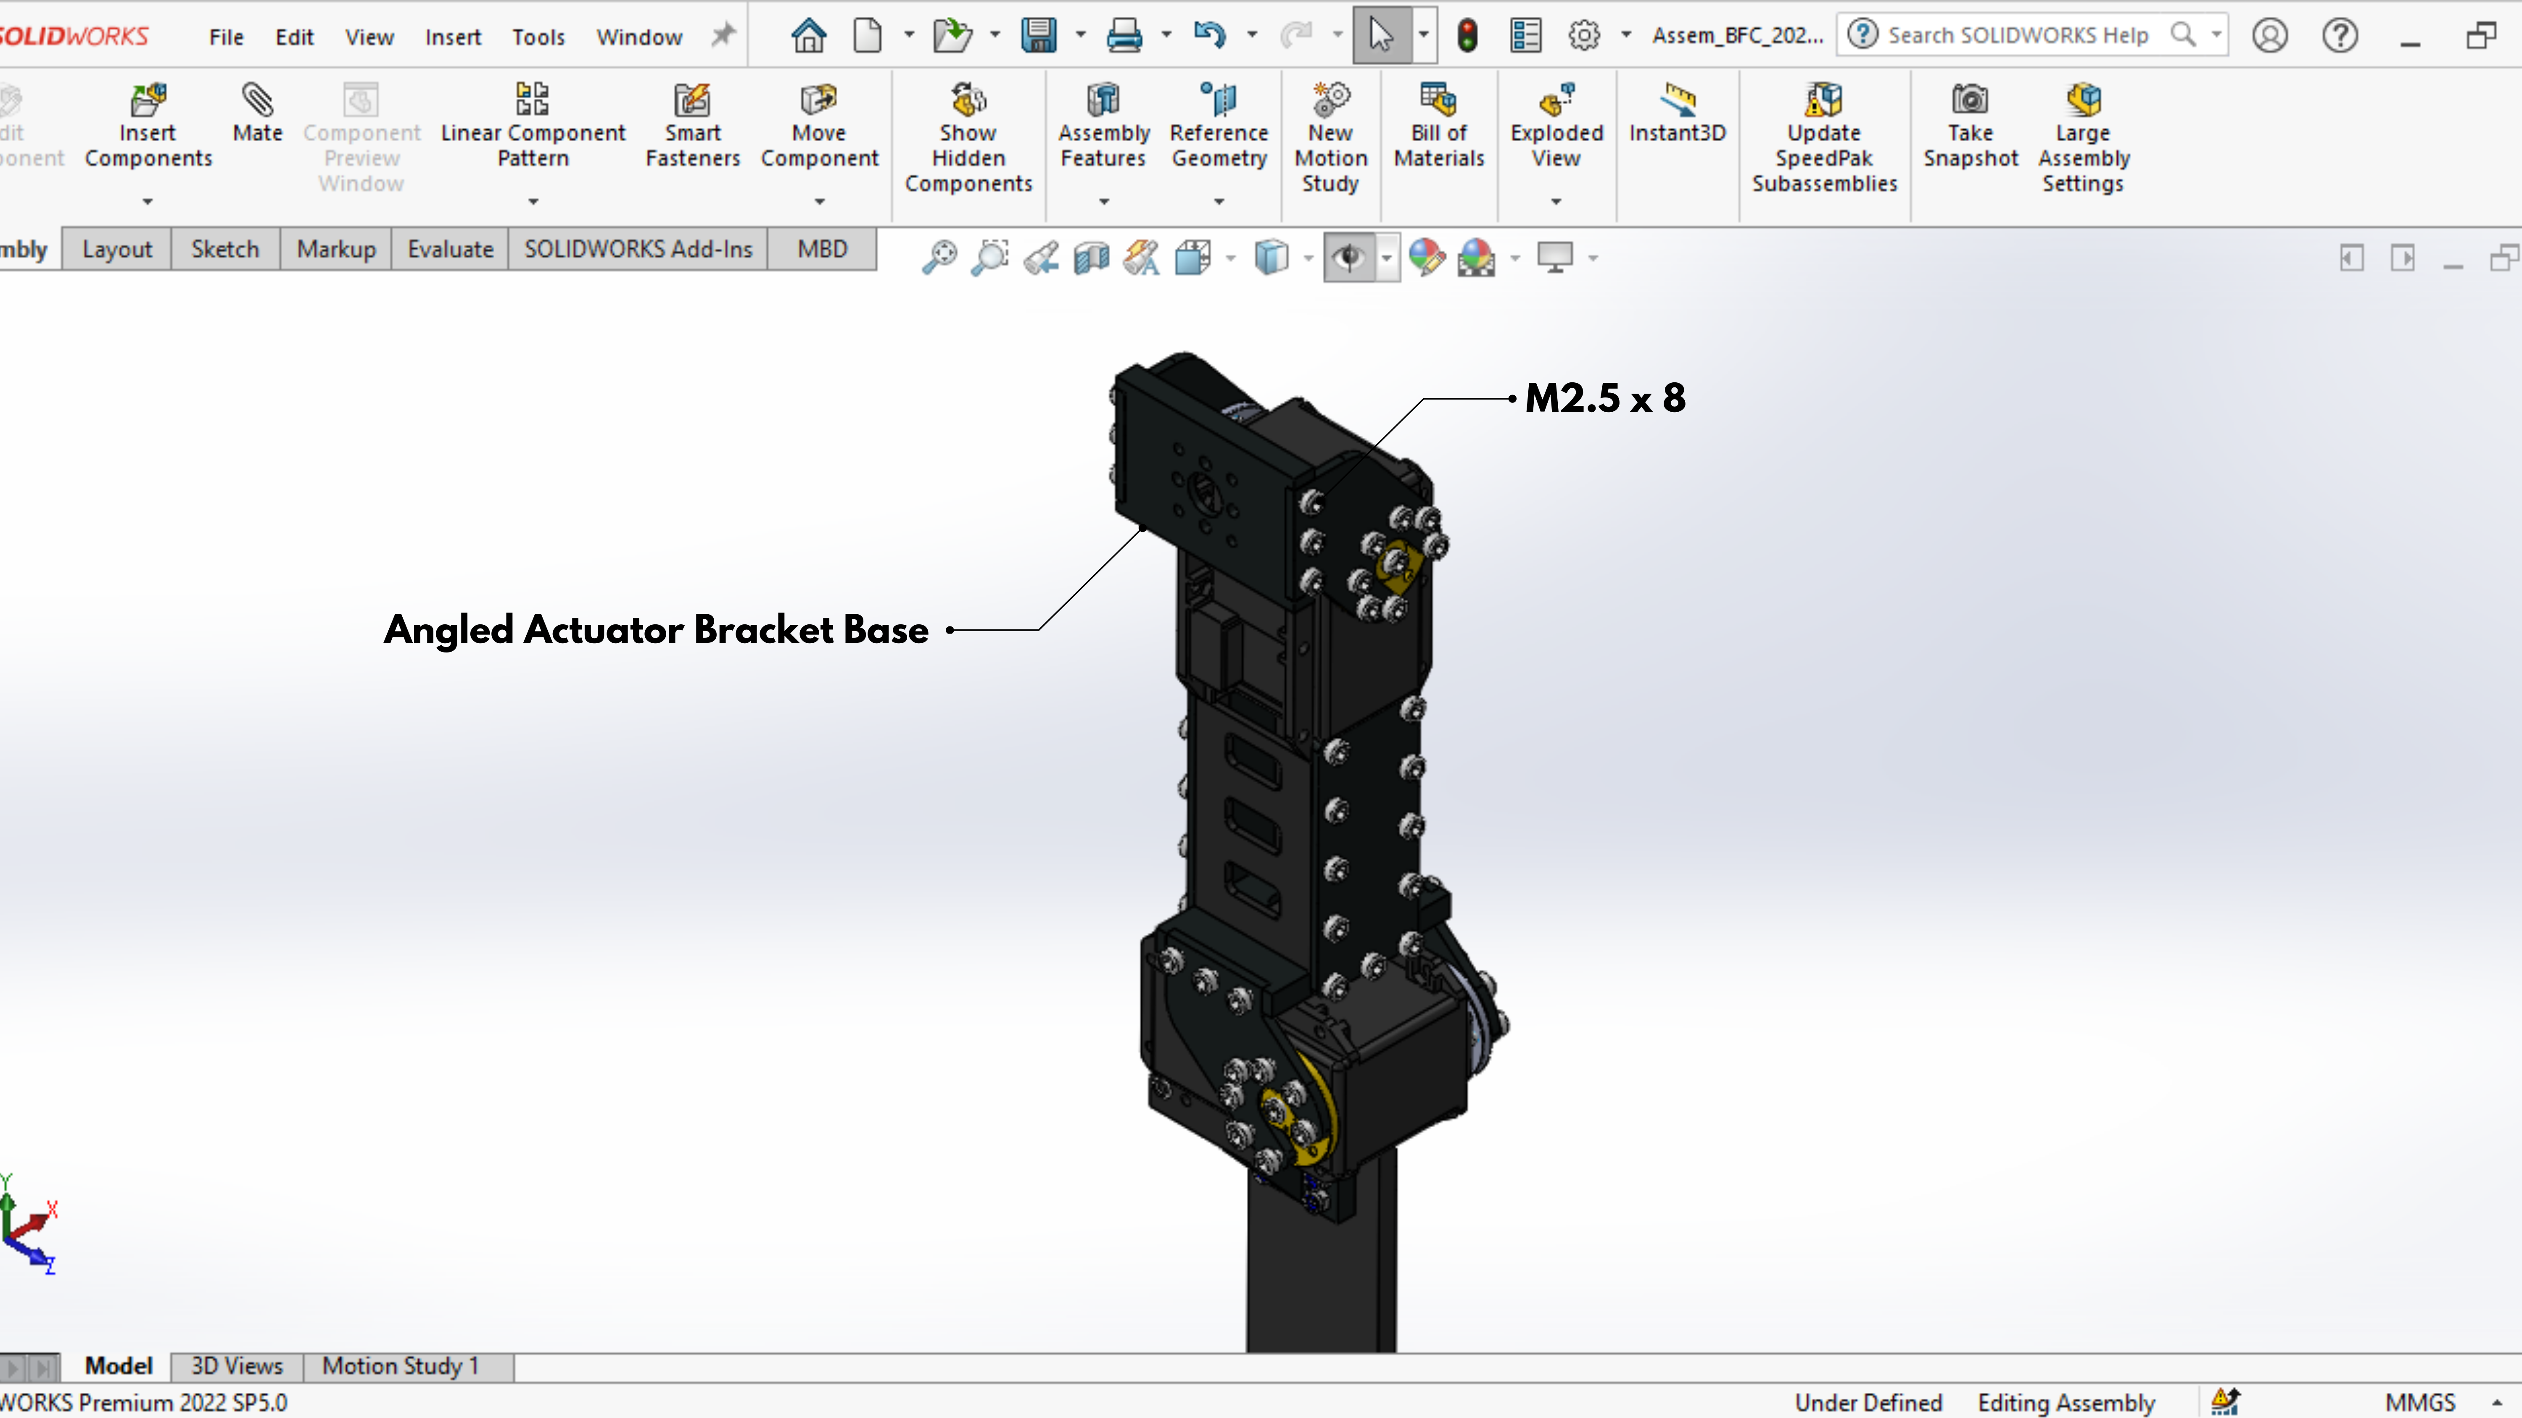Open the Help question mark button

(2340, 36)
